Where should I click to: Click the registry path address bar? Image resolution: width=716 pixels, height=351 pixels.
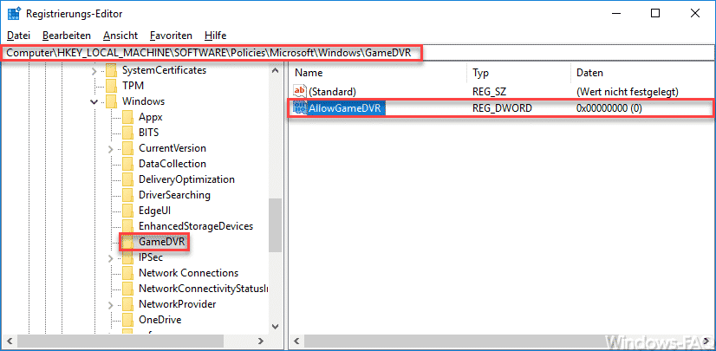point(358,53)
